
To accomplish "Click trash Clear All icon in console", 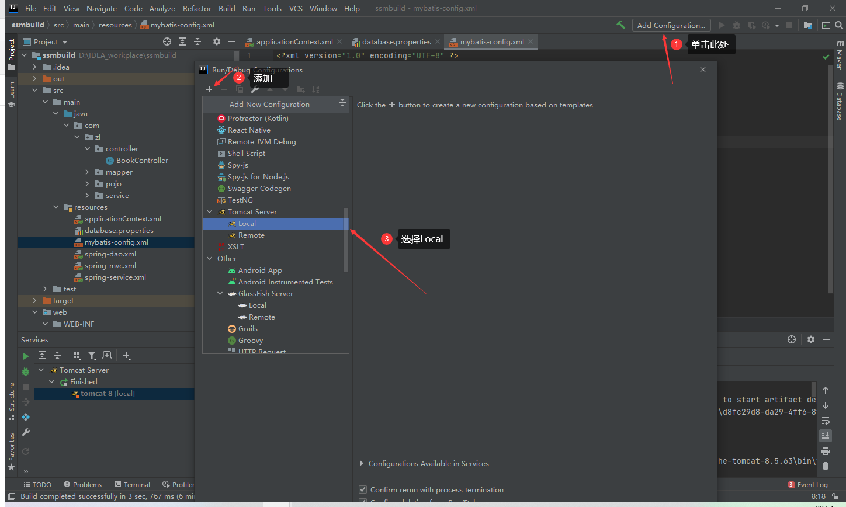I will pyautogui.click(x=826, y=466).
